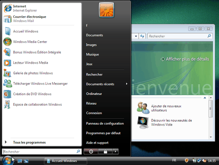
Task: Open address bar dropdown in Accueil Windows
Action: 136,36
